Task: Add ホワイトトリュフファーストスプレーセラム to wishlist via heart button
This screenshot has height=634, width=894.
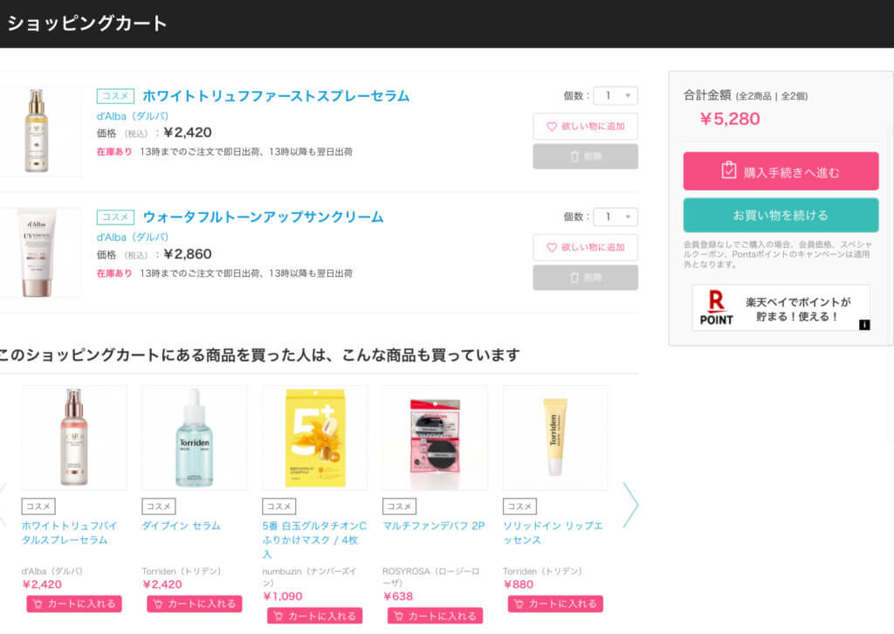Action: pyautogui.click(x=585, y=126)
